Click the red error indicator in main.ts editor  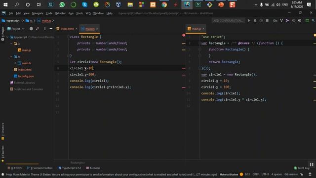pyautogui.click(x=184, y=35)
